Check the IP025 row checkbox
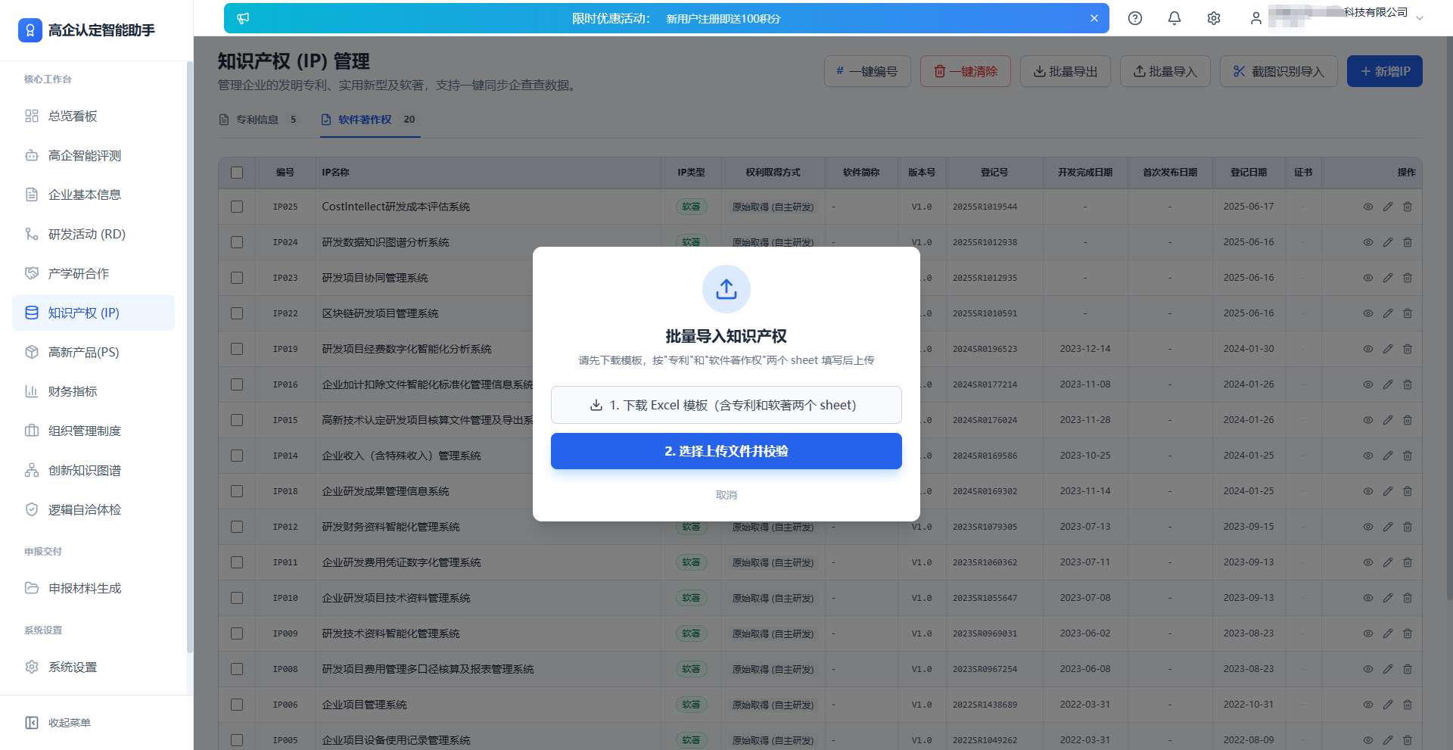The height and width of the screenshot is (750, 1453). click(x=237, y=207)
